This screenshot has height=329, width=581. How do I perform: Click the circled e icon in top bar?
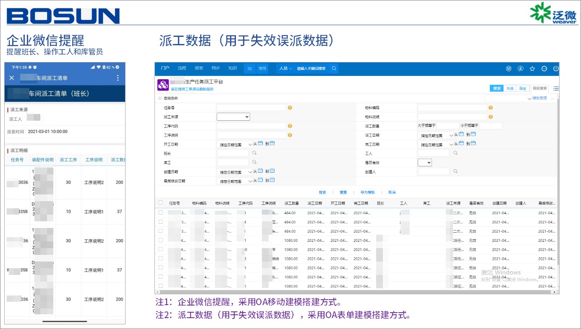click(x=520, y=68)
